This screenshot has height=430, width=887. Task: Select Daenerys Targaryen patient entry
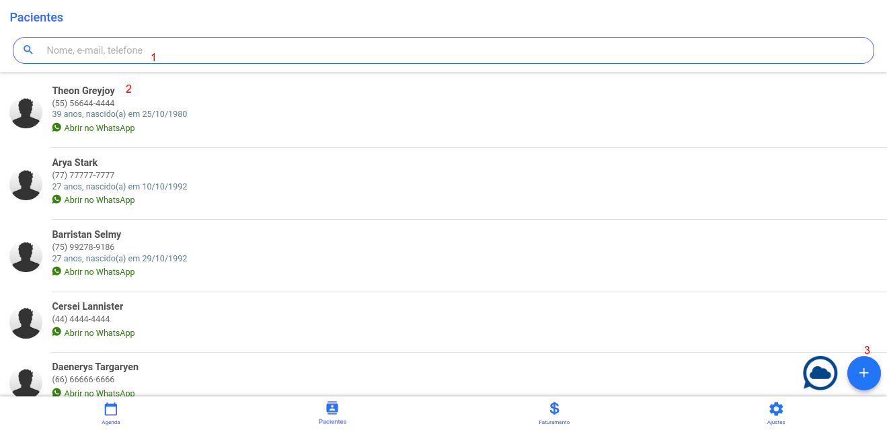(x=95, y=367)
